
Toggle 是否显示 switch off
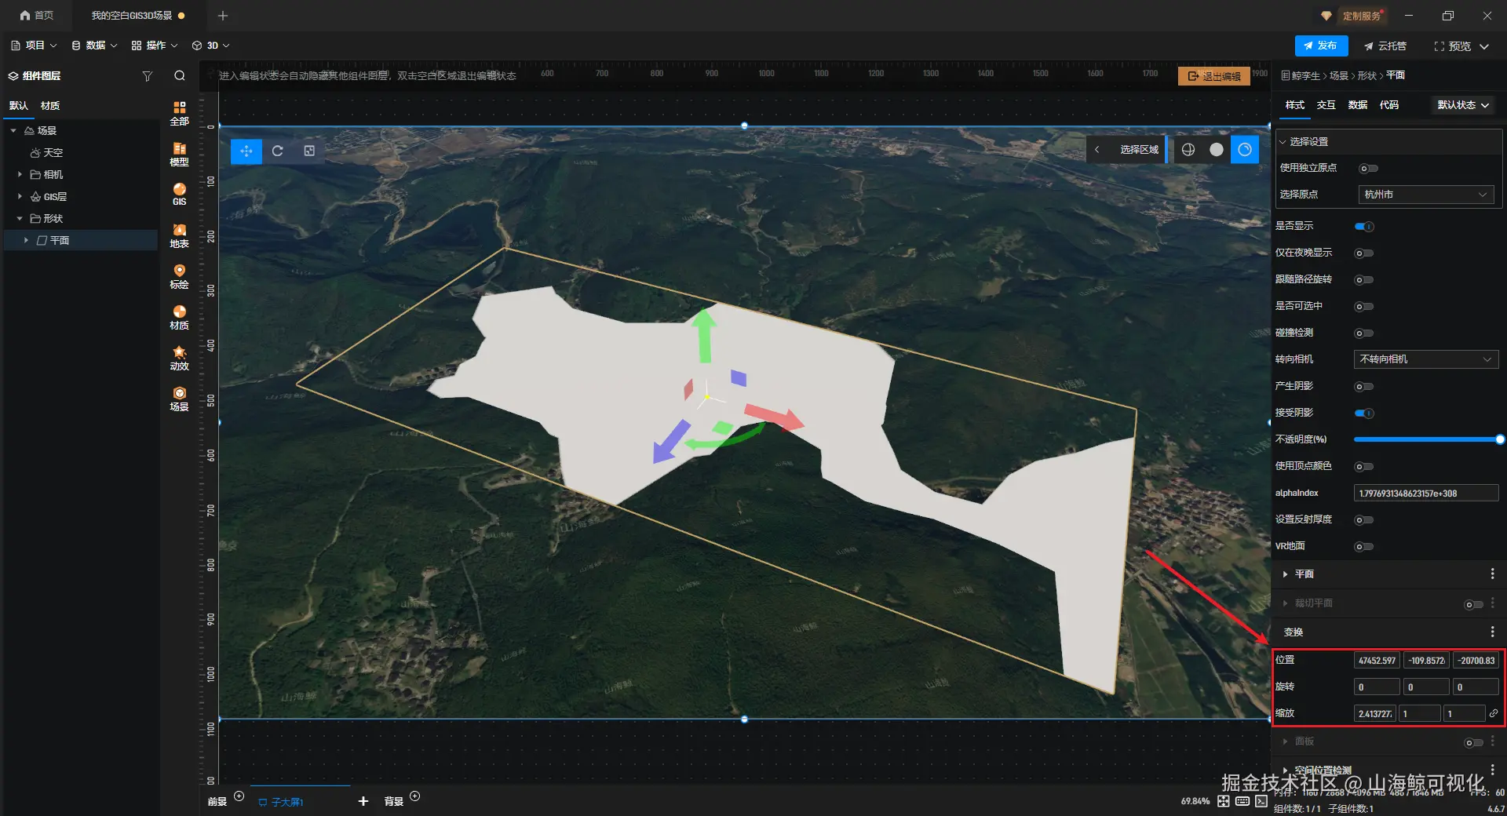pyautogui.click(x=1364, y=227)
